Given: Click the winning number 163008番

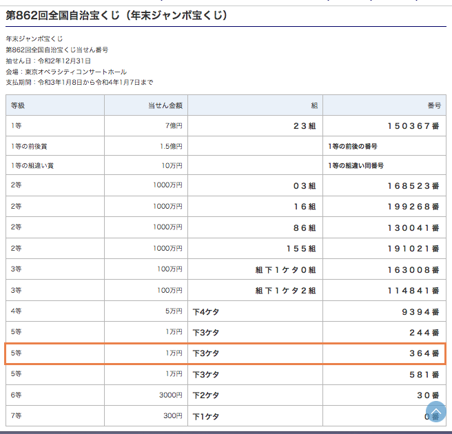Looking at the screenshot, I should pyautogui.click(x=413, y=270).
